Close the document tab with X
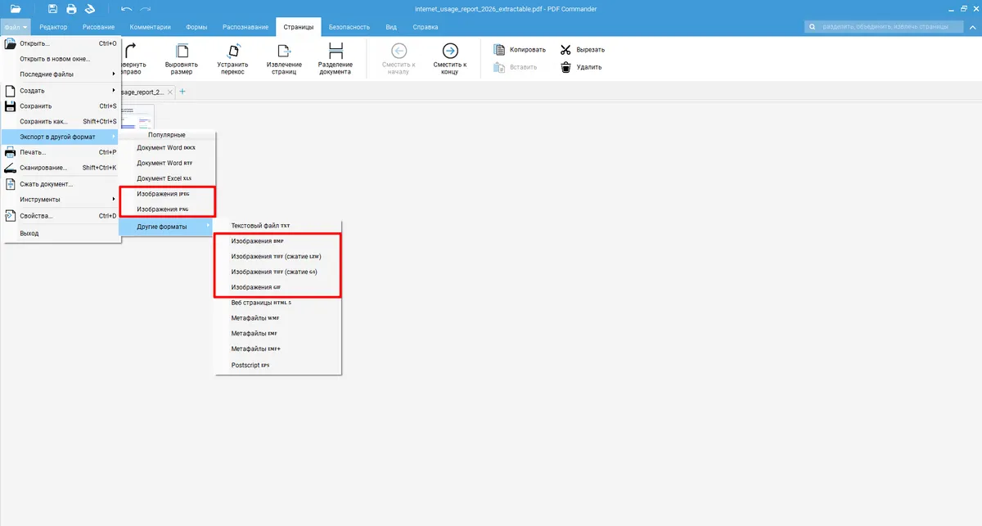The height and width of the screenshot is (526, 982). (x=172, y=92)
